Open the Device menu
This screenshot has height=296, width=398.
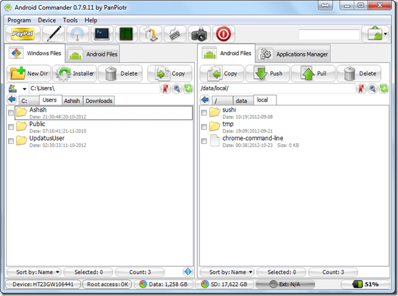point(47,21)
